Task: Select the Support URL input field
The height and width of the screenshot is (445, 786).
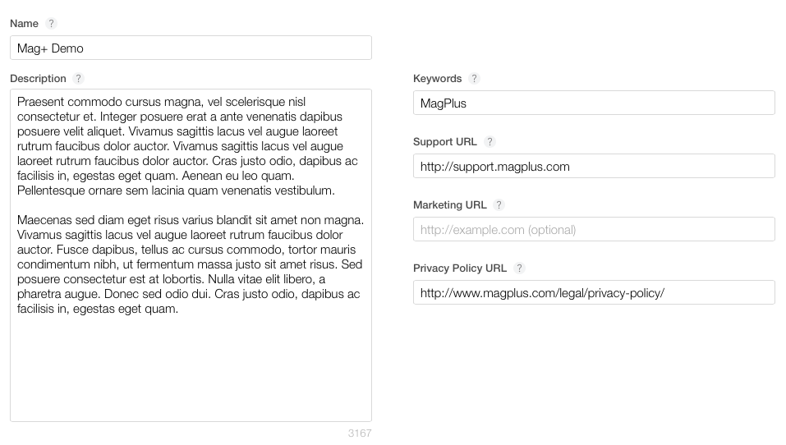Action: [594, 166]
